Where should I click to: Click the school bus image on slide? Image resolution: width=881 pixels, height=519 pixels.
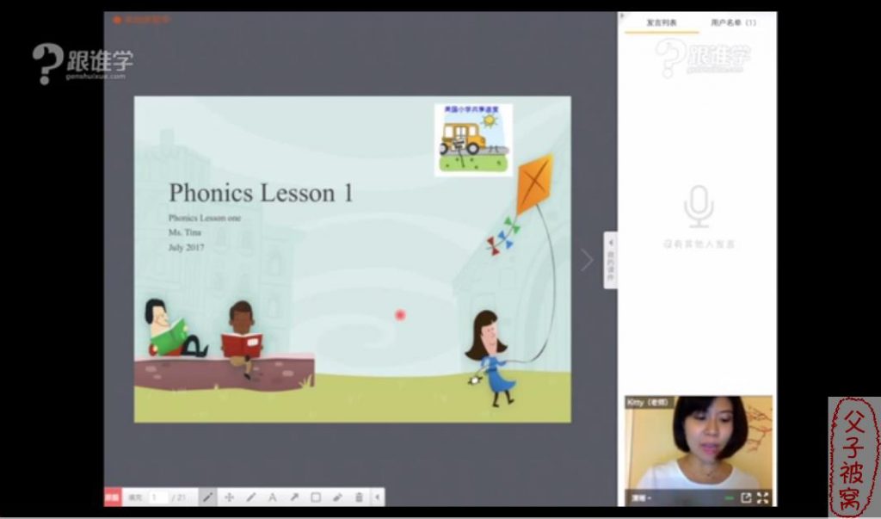(x=472, y=139)
